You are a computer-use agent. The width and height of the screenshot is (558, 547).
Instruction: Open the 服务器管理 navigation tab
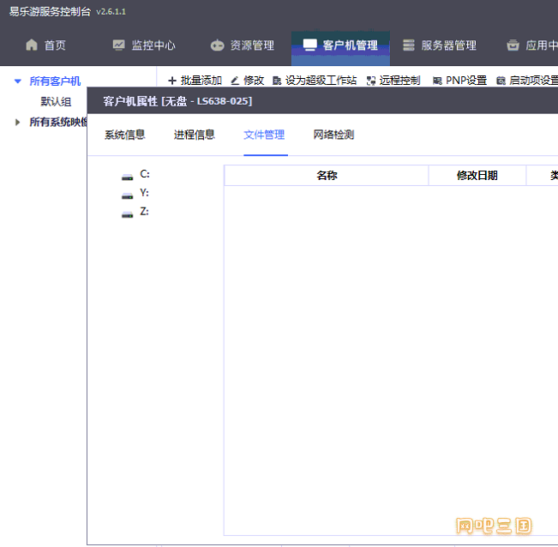click(440, 45)
